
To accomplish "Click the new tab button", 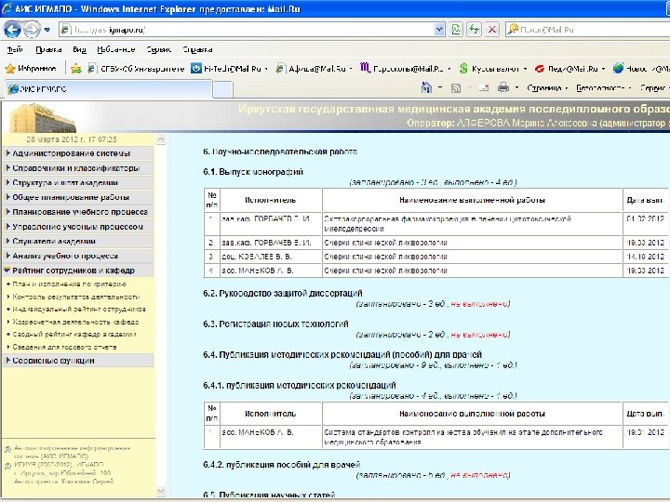I will click(x=222, y=89).
